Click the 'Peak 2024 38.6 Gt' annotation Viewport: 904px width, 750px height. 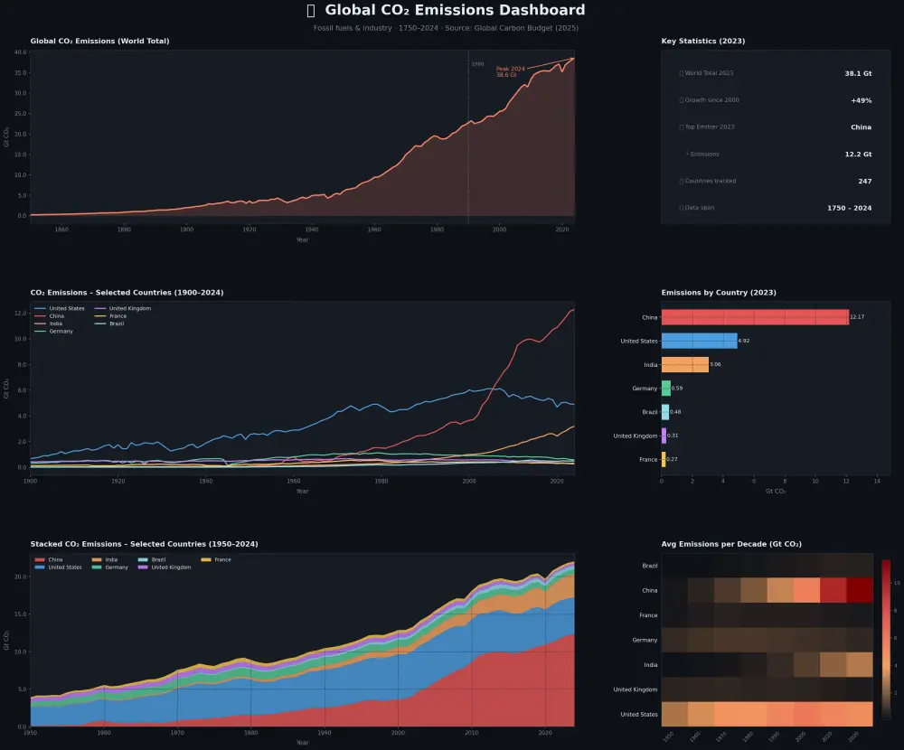510,71
